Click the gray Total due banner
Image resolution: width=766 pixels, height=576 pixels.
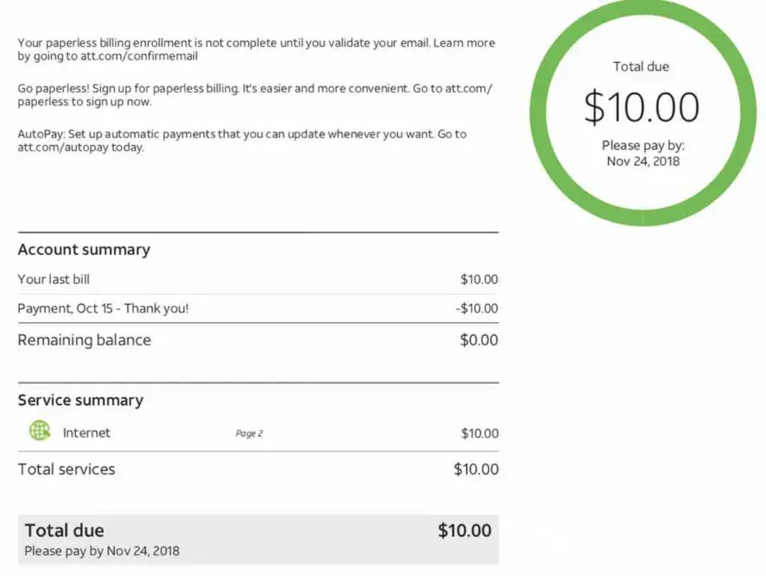coord(259,540)
